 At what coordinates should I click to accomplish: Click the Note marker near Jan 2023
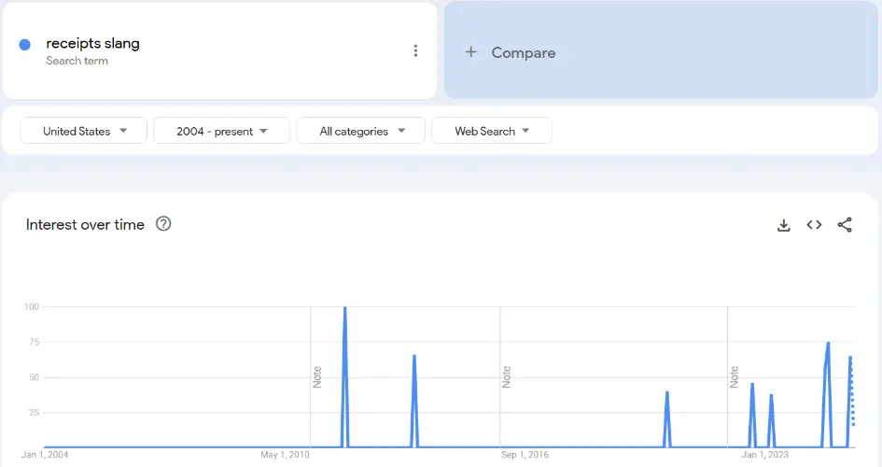[x=734, y=377]
